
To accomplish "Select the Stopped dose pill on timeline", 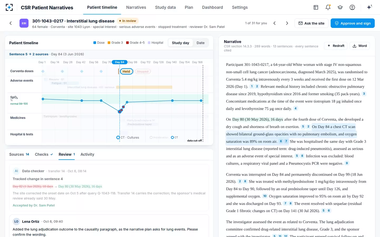I will pos(143,71).
